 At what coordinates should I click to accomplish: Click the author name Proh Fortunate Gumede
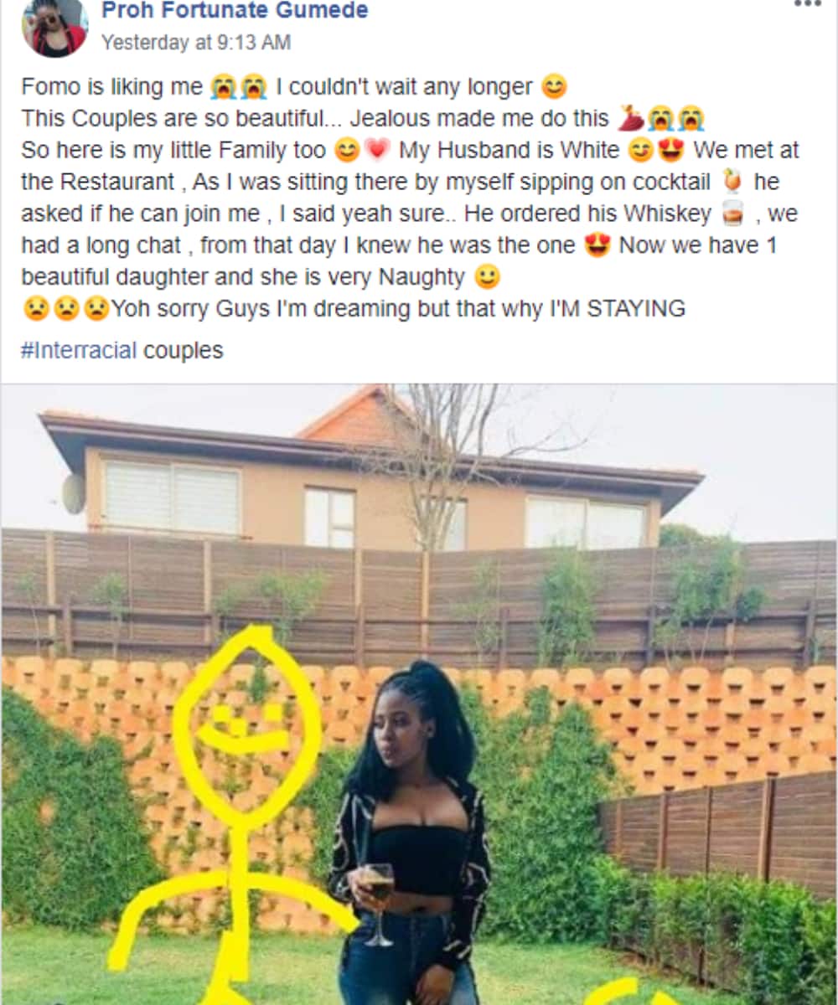point(235,11)
